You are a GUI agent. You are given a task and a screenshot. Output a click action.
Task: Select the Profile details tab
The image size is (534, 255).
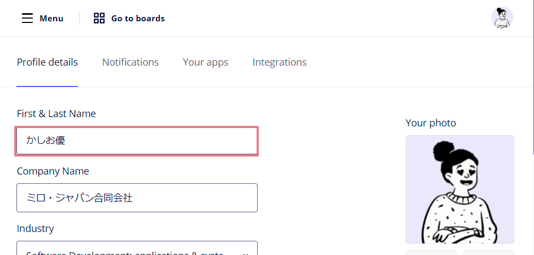click(x=47, y=62)
